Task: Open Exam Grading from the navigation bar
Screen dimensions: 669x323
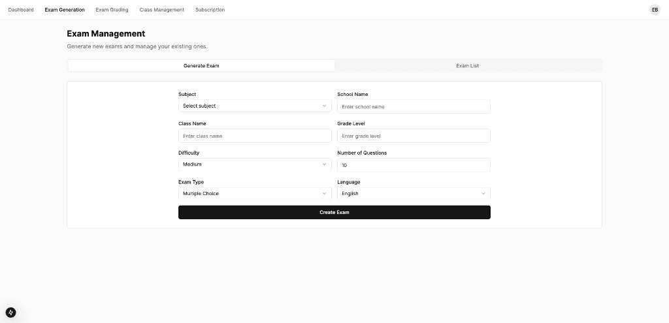Action: [x=112, y=10]
